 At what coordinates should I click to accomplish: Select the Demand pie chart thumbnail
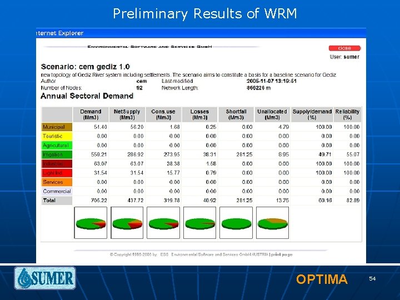91,223
